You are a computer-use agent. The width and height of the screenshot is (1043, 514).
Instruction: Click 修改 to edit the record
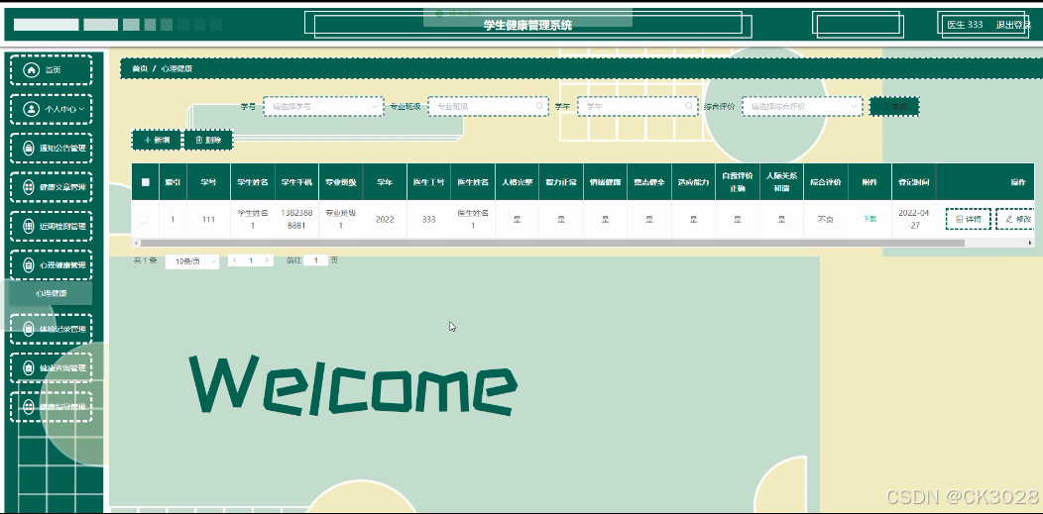[1016, 219]
